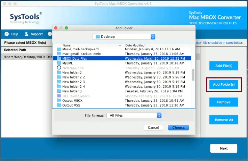This screenshot has height=161, width=248.
Task: Click date Thursday, January 25, 2018 10:41 AM
Action: [x=154, y=101]
